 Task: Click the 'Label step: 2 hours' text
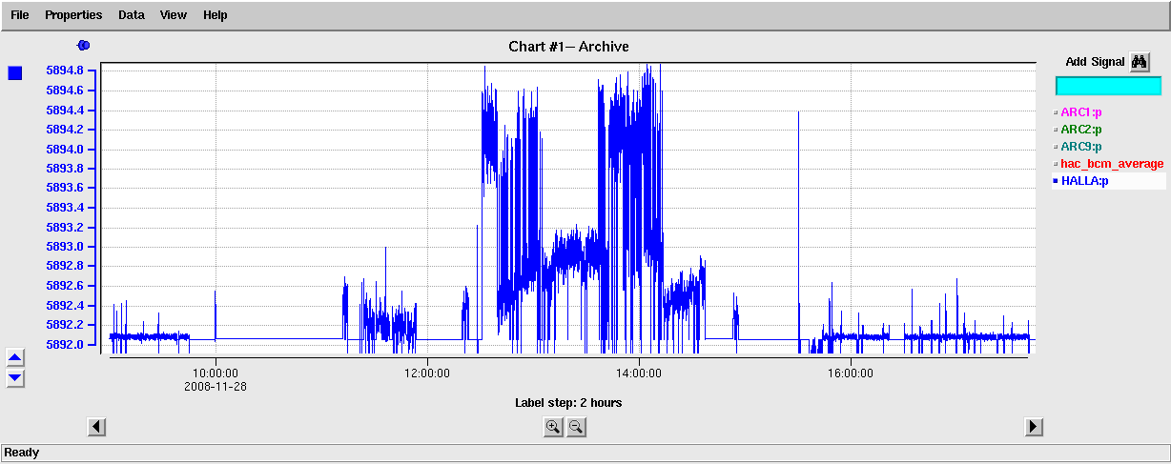568,403
